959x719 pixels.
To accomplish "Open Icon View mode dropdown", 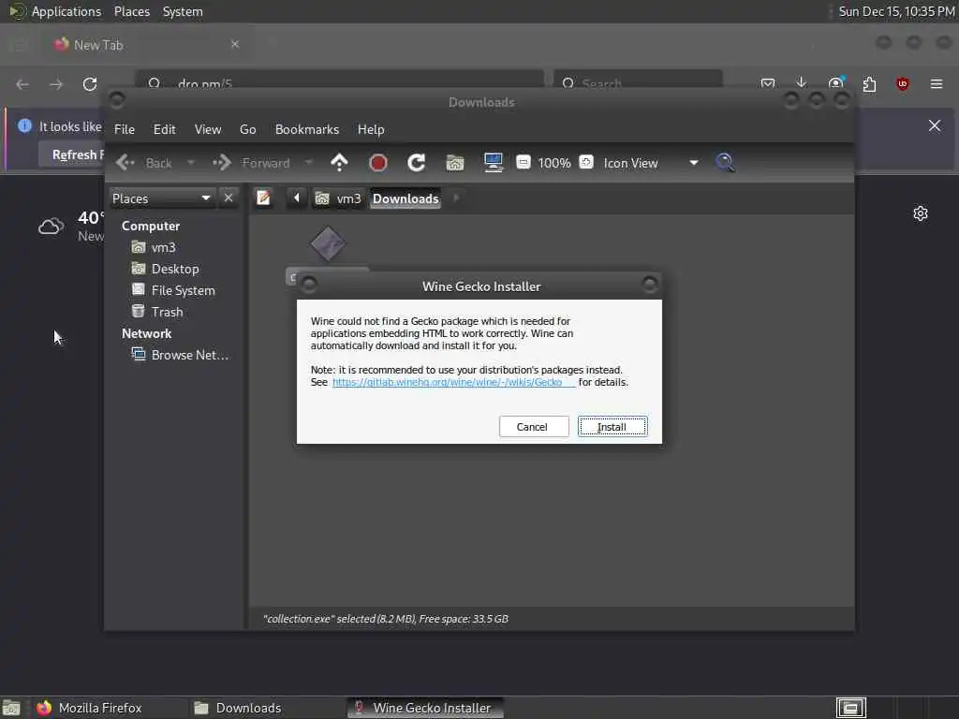I will coord(651,163).
